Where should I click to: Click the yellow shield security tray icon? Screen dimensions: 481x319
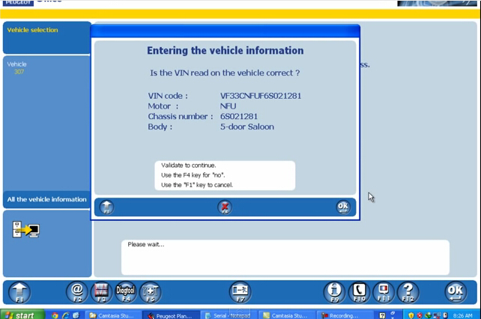tap(411, 315)
